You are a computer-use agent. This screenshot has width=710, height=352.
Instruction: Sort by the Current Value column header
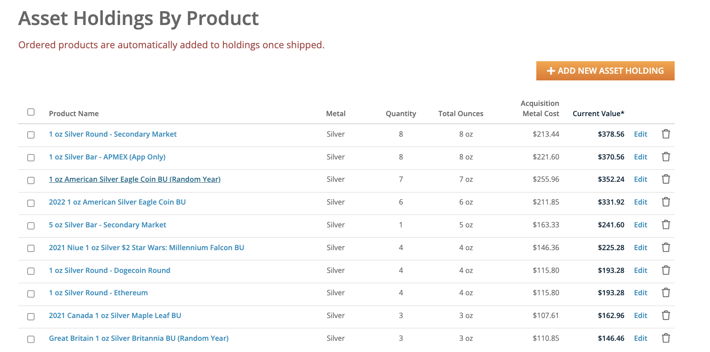[598, 113]
